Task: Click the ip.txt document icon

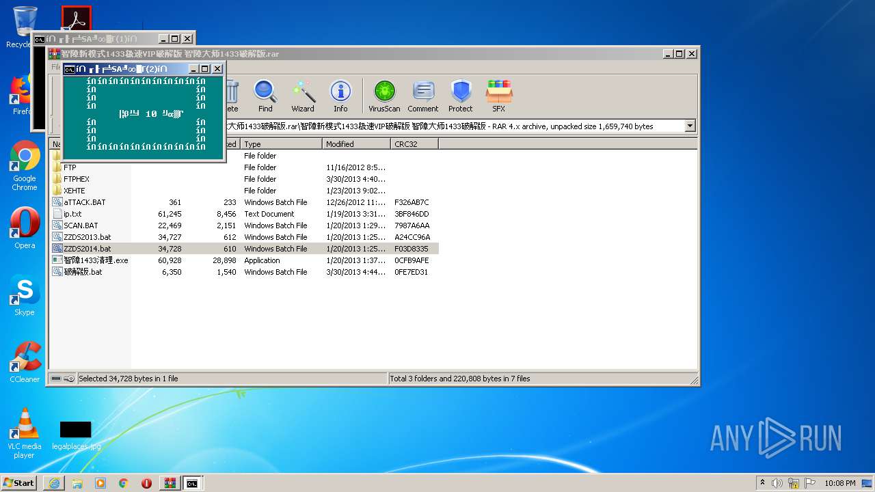Action: coord(57,214)
